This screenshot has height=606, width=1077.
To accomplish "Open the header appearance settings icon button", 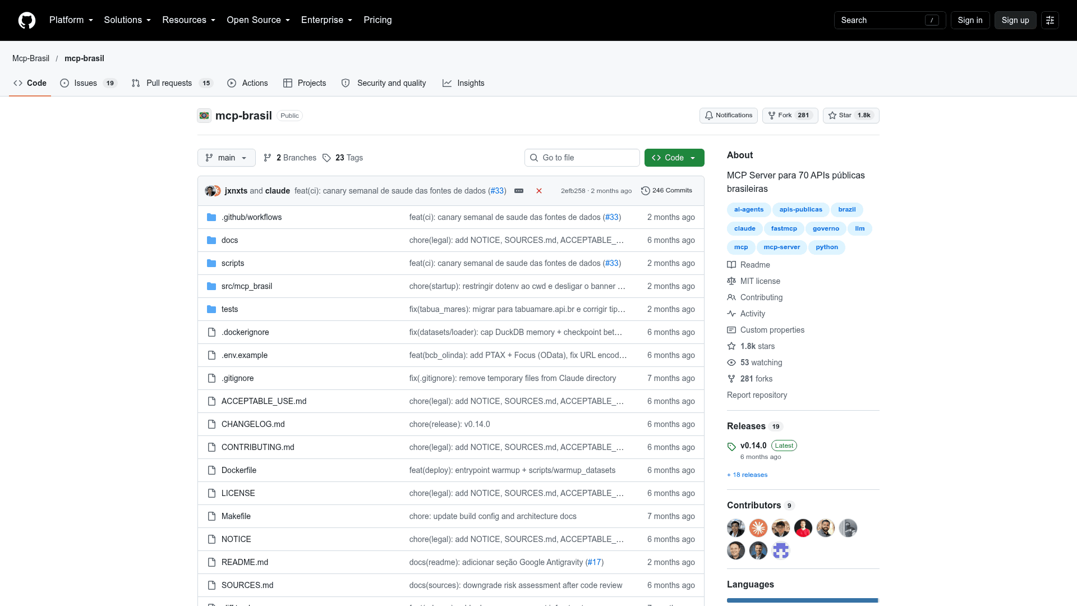I will tap(1050, 20).
